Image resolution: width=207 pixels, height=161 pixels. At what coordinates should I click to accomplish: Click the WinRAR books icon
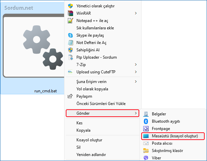tap(70, 13)
